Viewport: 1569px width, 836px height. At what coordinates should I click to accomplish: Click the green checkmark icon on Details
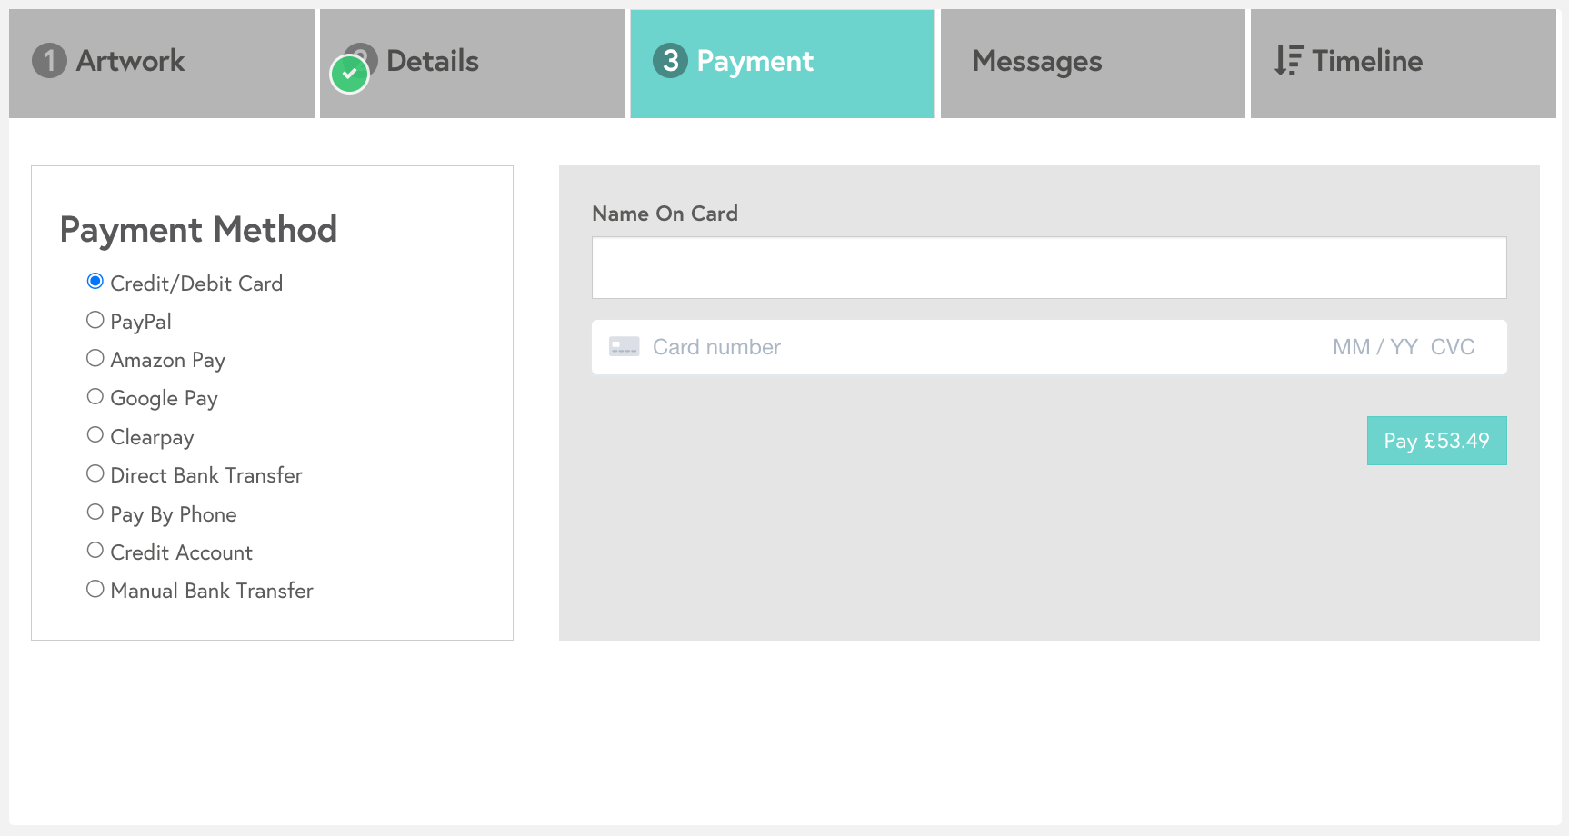349,75
